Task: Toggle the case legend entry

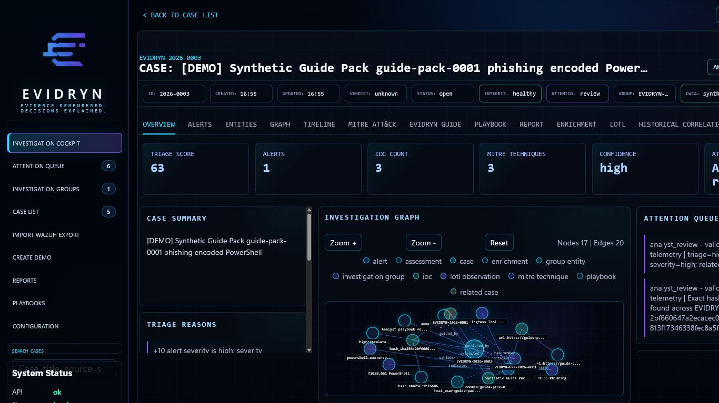Action: 462,261
